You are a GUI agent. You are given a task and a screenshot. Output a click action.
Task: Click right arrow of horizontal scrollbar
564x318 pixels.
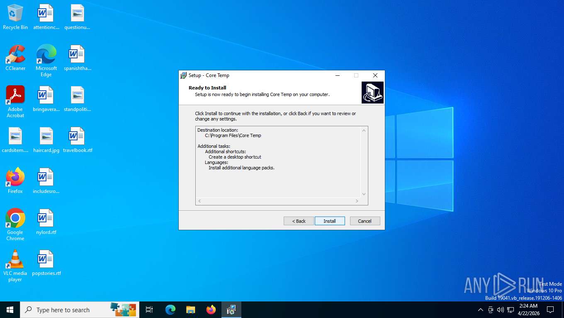[x=357, y=201]
